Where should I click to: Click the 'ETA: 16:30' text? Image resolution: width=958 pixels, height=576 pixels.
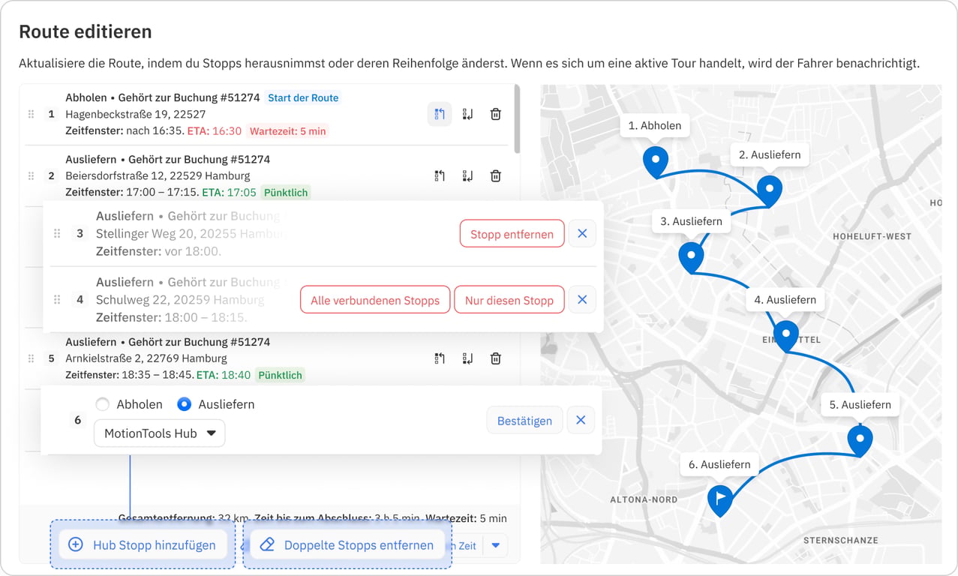(x=215, y=130)
